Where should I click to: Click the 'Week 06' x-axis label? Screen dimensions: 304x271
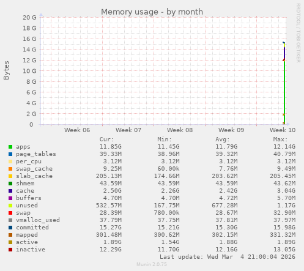(77, 130)
